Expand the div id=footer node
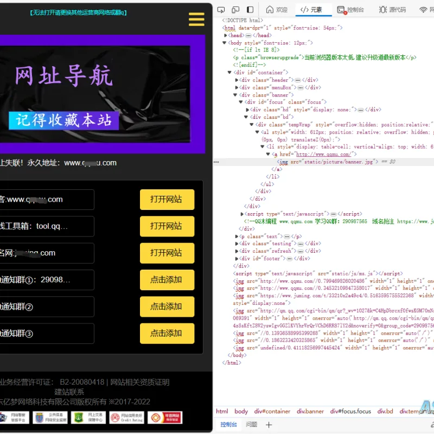 [x=237, y=259]
